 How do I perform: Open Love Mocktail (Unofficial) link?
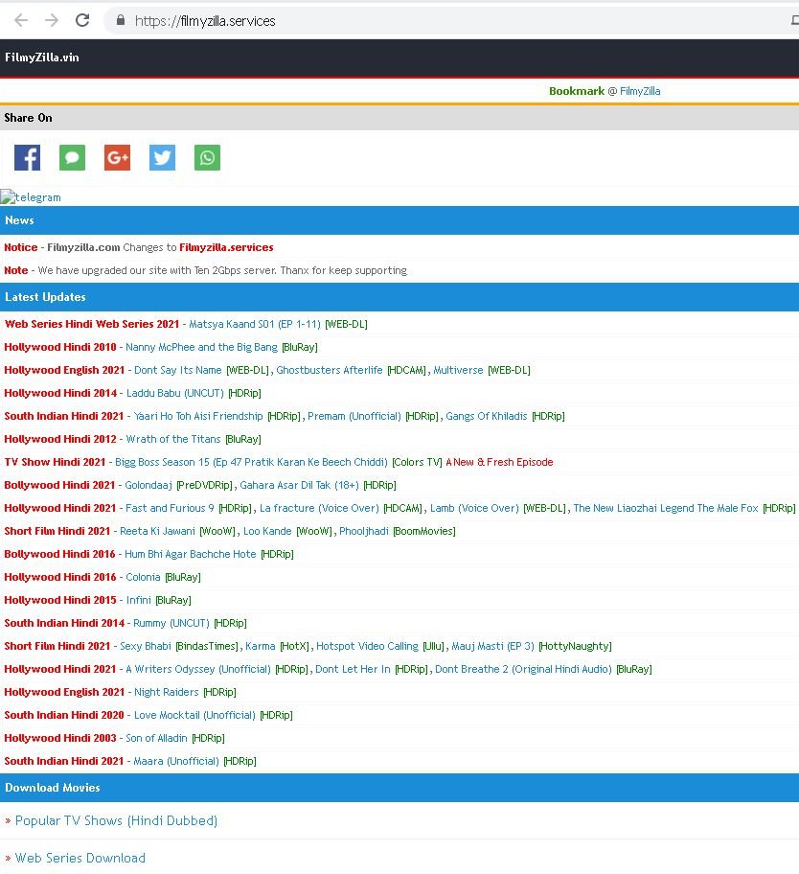194,715
